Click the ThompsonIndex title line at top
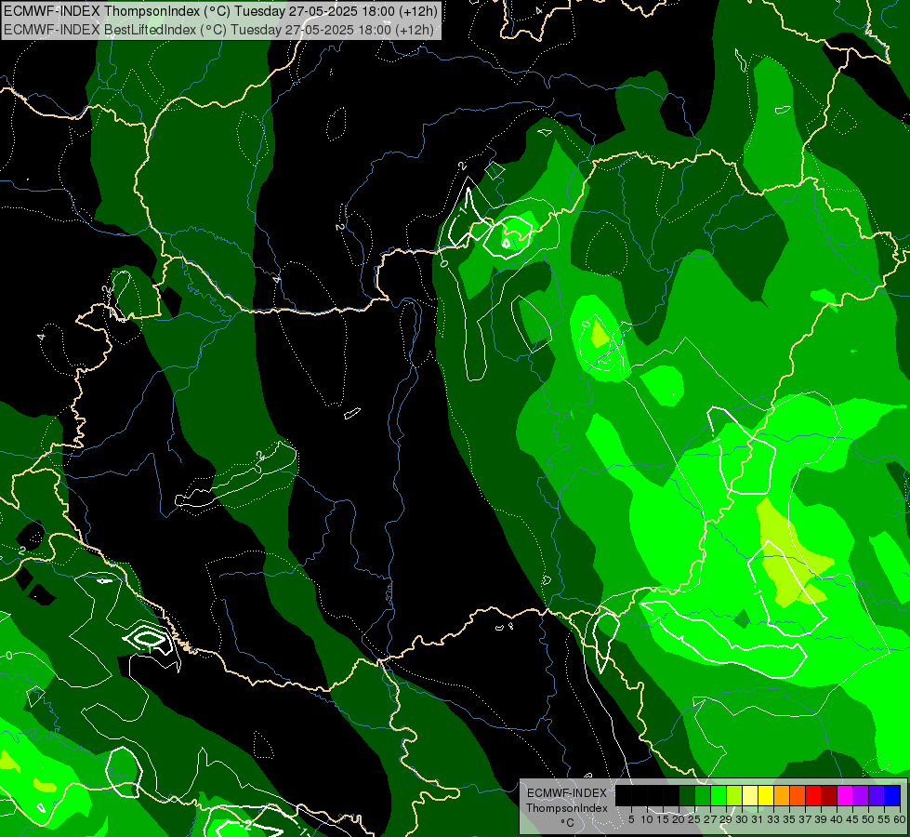910x837 pixels. pyautogui.click(x=220, y=11)
